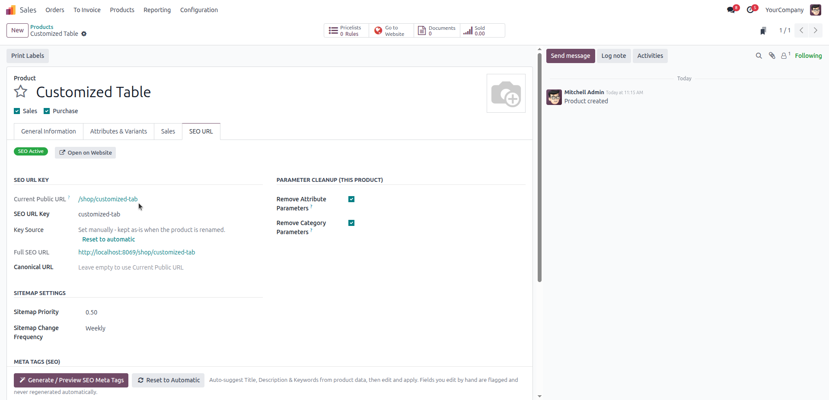
Task: Click Generate / Preview SEO Meta Tags
Action: [71, 380]
